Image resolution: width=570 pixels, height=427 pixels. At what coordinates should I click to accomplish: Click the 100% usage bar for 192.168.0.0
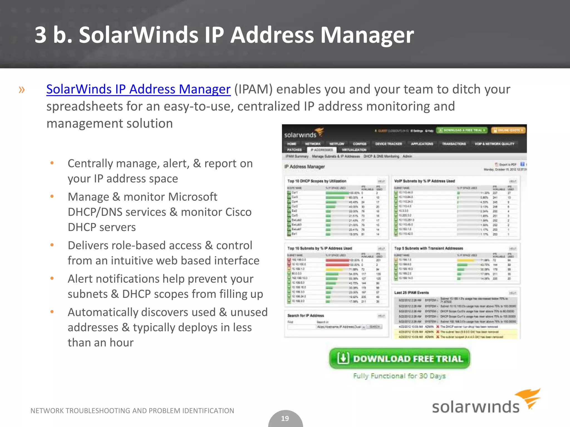337,260
